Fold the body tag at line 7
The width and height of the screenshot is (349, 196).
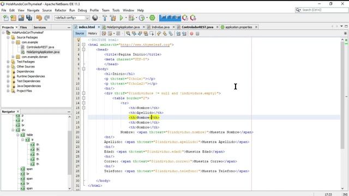point(83,69)
